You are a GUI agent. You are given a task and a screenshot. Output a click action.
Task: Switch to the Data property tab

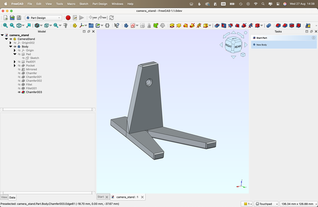coord(12,197)
